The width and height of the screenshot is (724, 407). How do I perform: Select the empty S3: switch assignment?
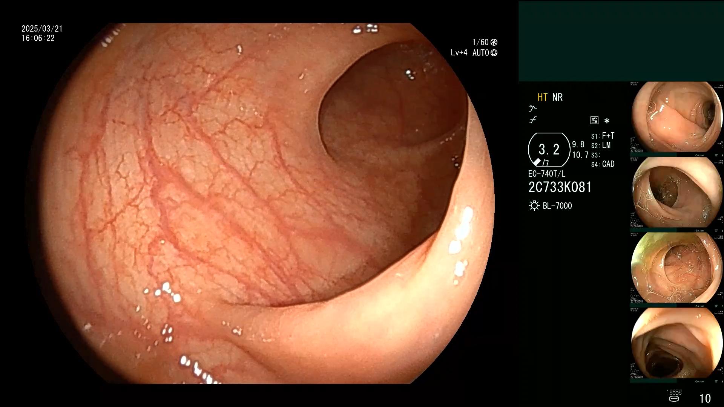click(x=595, y=155)
